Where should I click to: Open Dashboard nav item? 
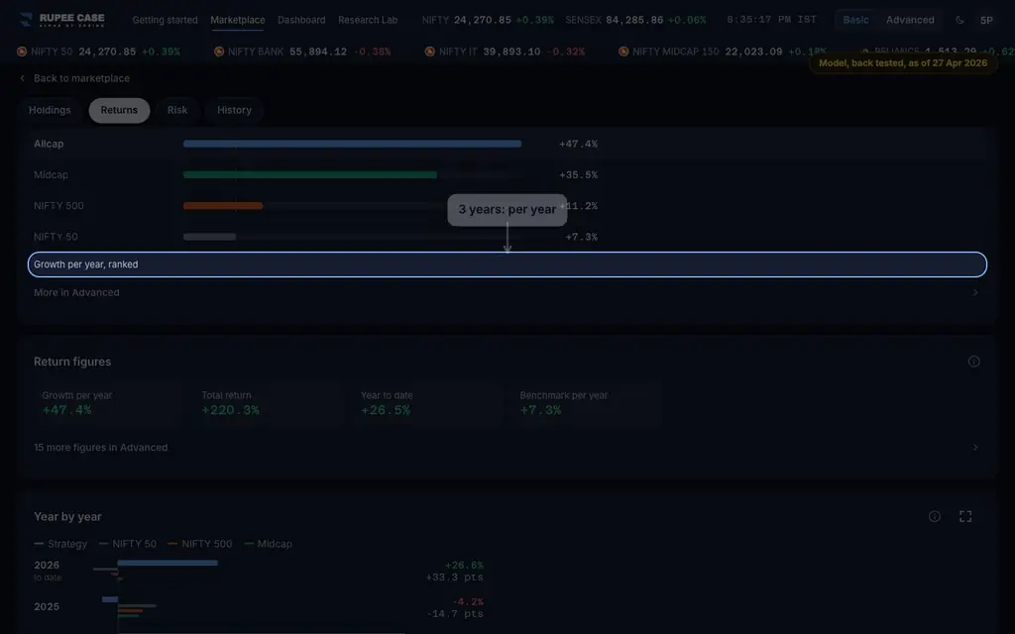pos(301,20)
